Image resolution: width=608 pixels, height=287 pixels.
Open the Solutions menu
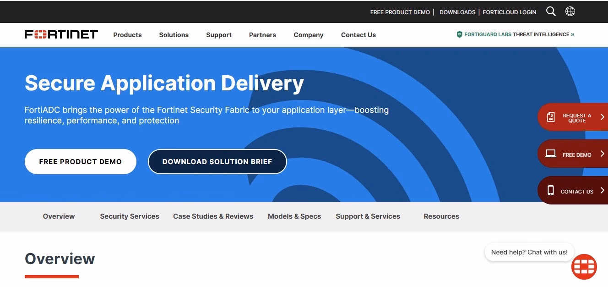[174, 35]
